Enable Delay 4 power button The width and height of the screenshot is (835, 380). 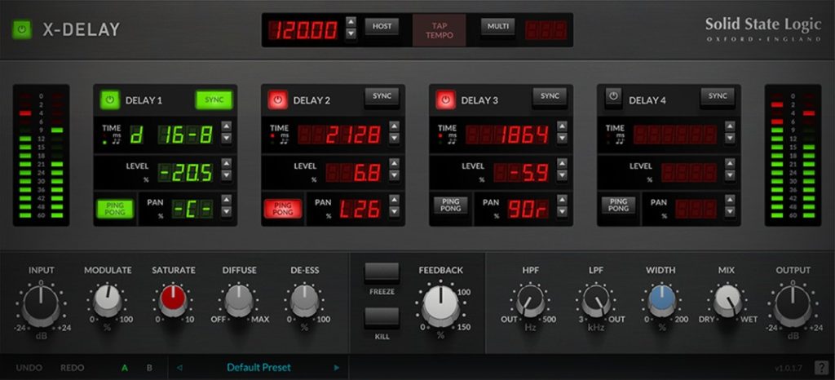613,99
